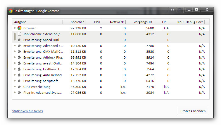The height and width of the screenshot is (125, 221).
Task: Sort by the Speicher column header
Action: [x=74, y=22]
